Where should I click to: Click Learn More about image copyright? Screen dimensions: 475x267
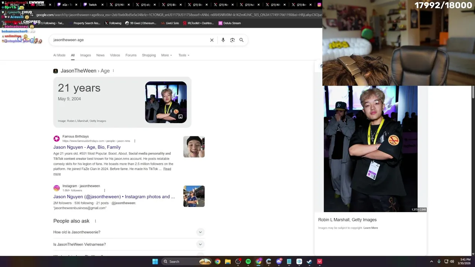(371, 228)
